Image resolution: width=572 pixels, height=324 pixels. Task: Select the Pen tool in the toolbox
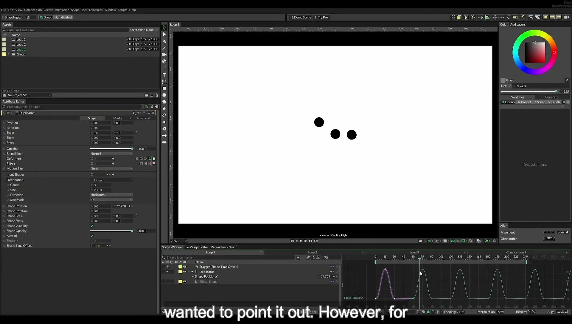[x=164, y=41]
